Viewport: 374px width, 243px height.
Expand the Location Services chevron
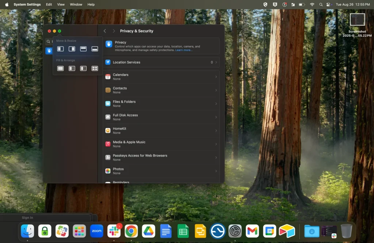216,62
